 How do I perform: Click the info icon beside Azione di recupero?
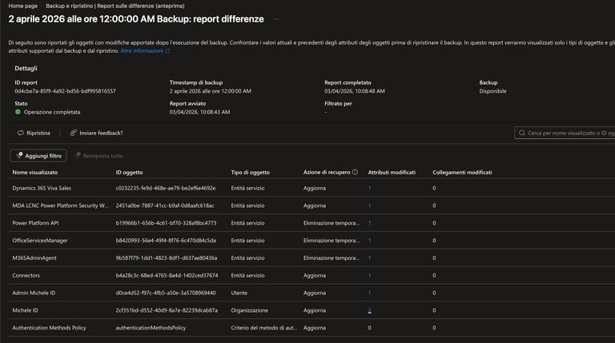pos(355,173)
